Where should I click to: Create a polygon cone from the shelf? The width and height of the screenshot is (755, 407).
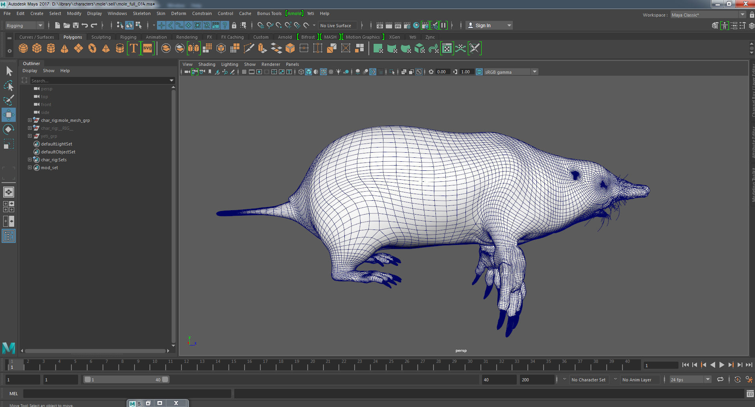tap(65, 48)
